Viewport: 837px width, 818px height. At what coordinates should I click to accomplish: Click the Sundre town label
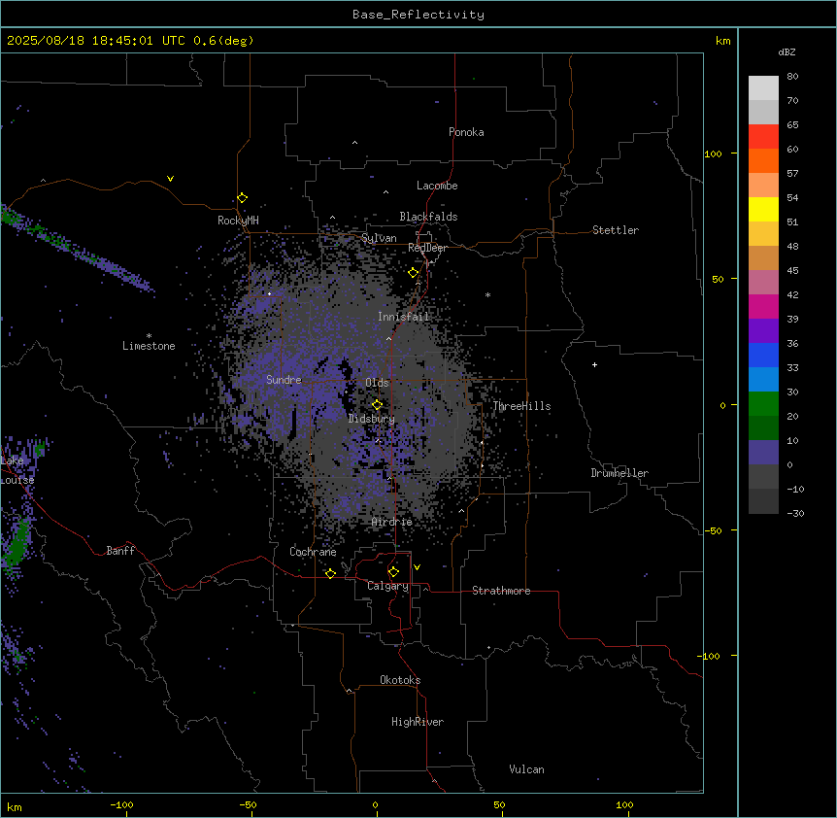[284, 380]
